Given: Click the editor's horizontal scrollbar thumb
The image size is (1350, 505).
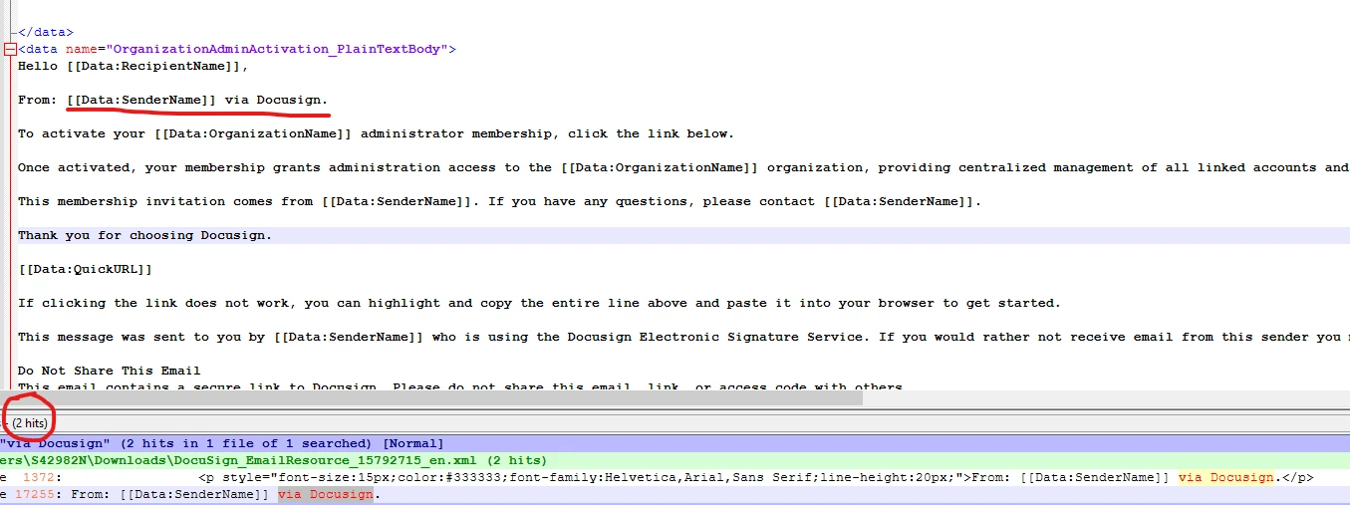Looking at the screenshot, I should (431, 397).
